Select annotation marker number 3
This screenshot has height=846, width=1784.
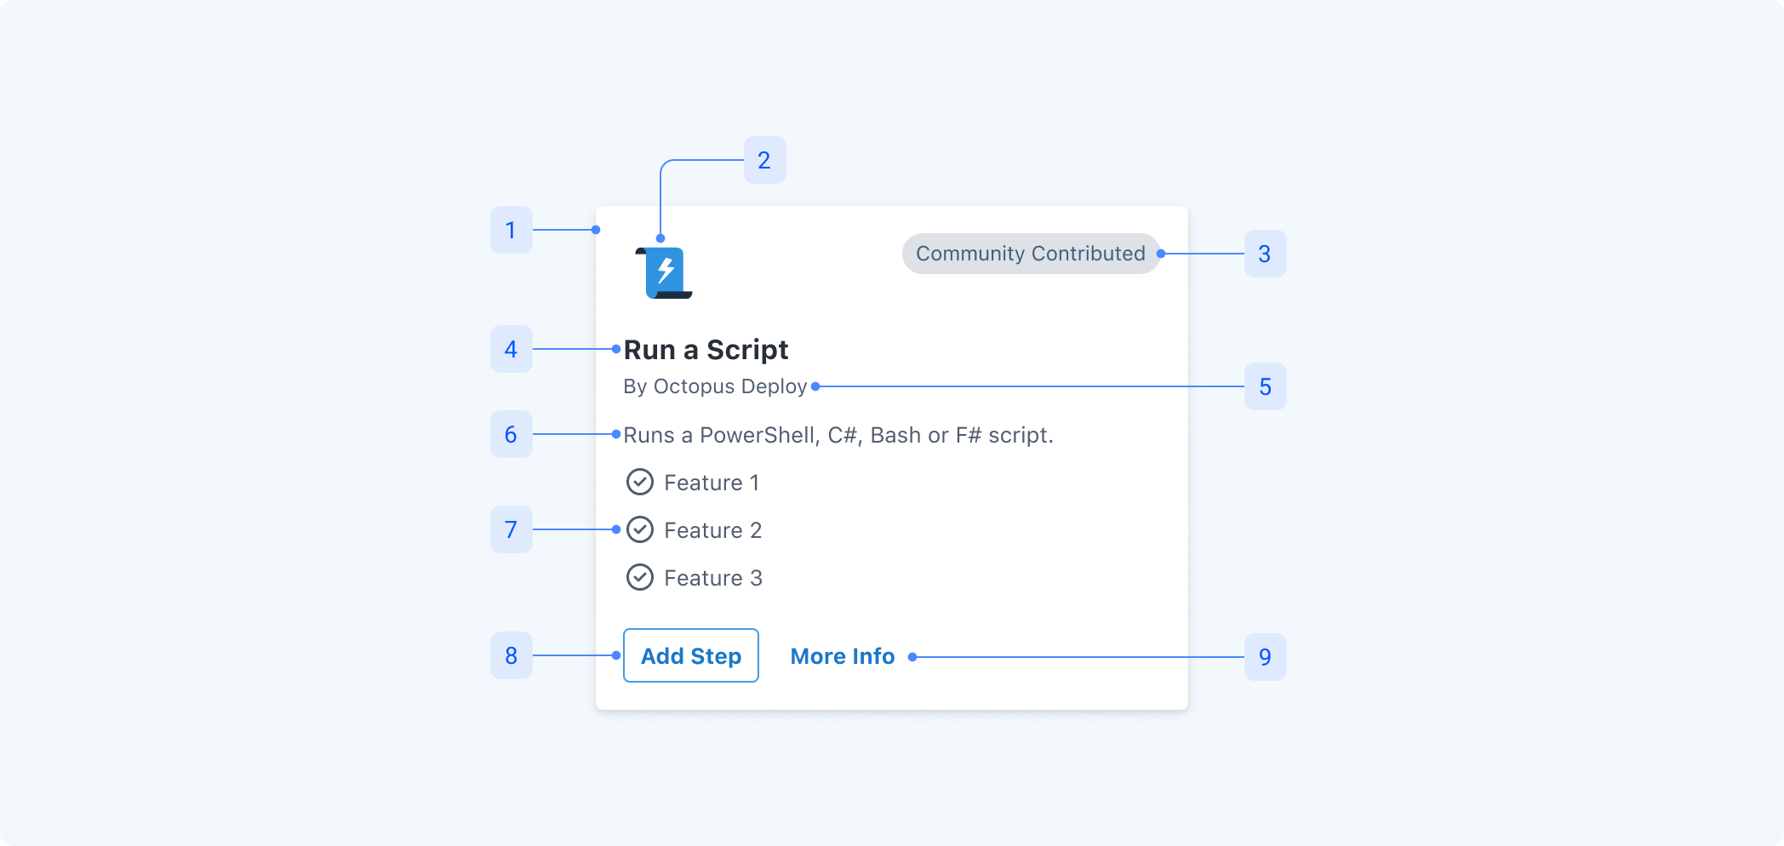[x=1265, y=254]
